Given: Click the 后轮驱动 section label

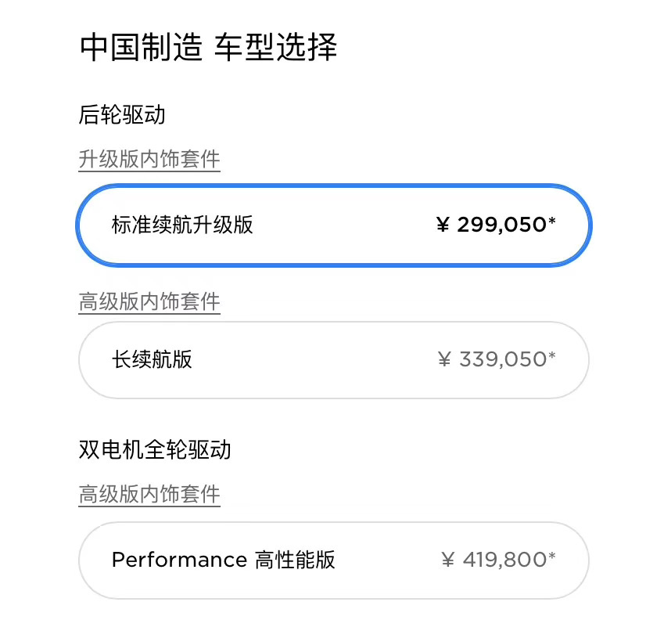Looking at the screenshot, I should [x=122, y=115].
